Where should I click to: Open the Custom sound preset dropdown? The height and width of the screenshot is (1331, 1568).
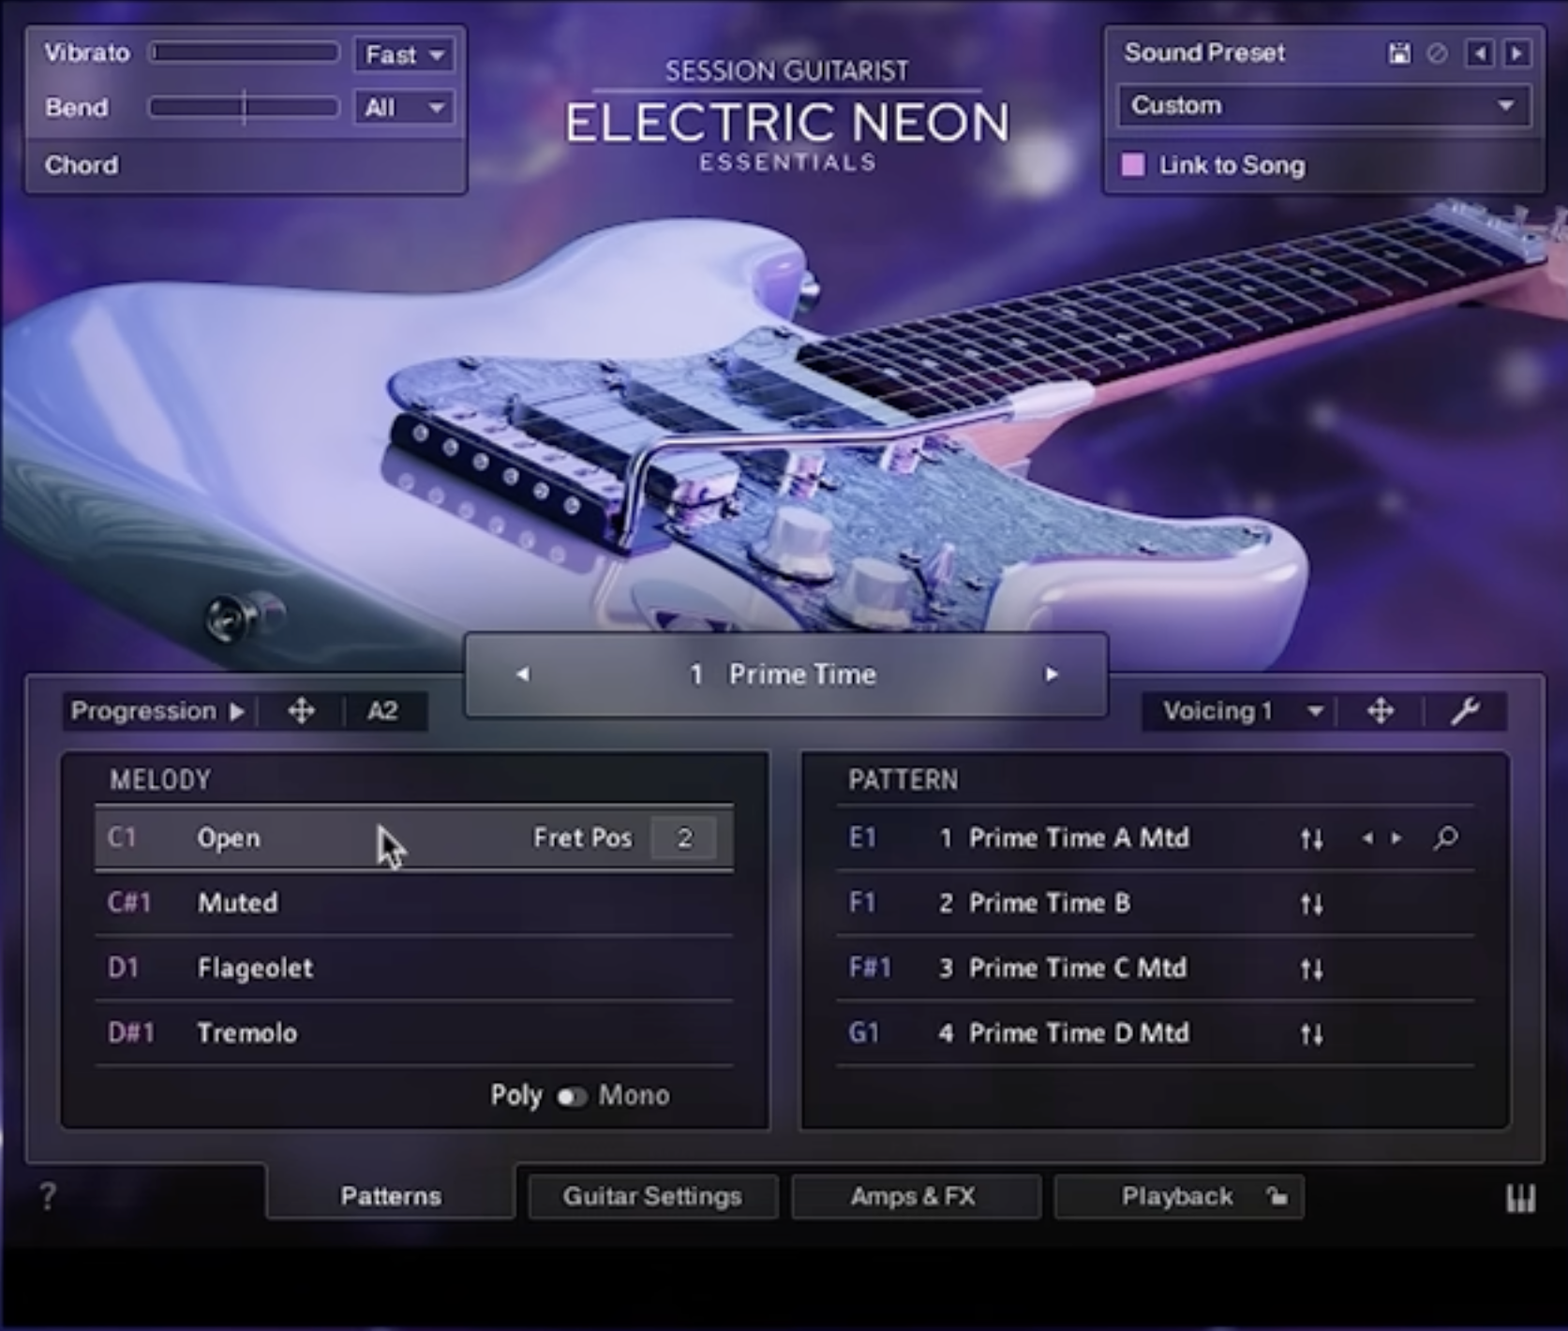[x=1324, y=106]
